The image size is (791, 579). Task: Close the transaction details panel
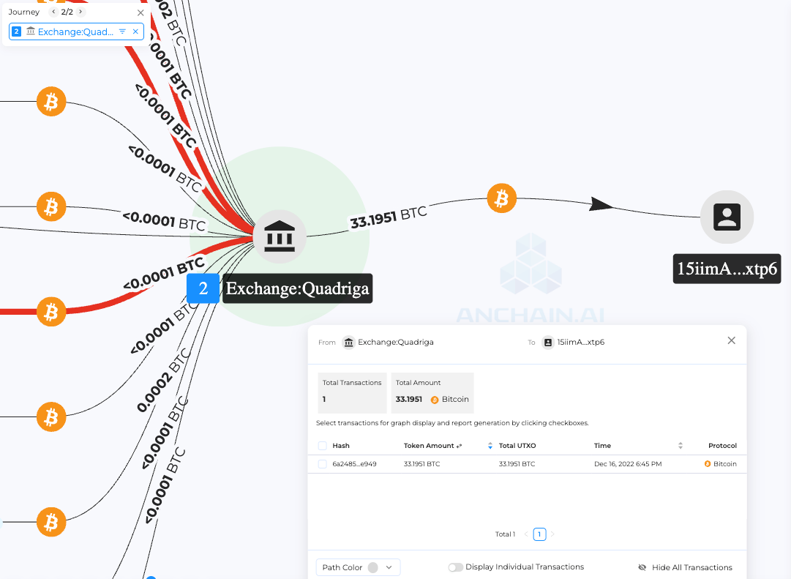pyautogui.click(x=731, y=340)
